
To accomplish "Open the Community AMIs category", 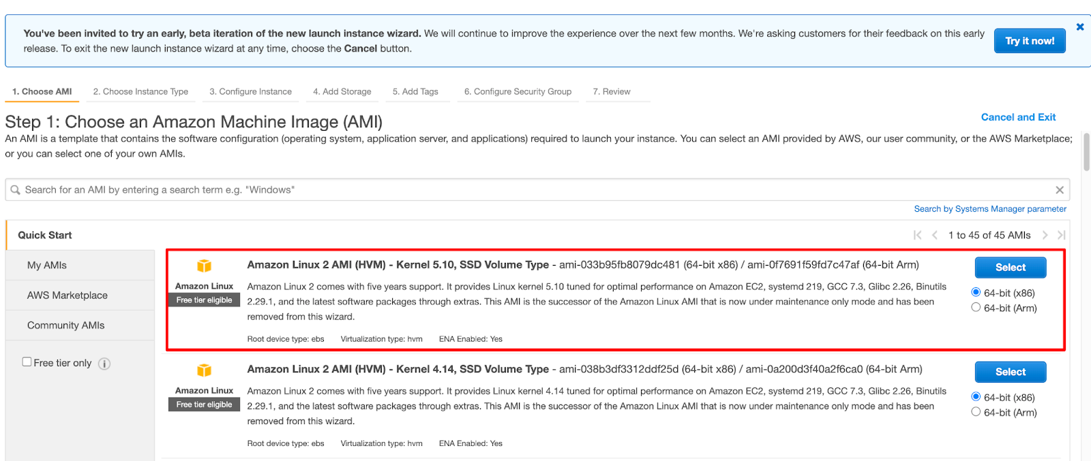I will click(x=80, y=325).
